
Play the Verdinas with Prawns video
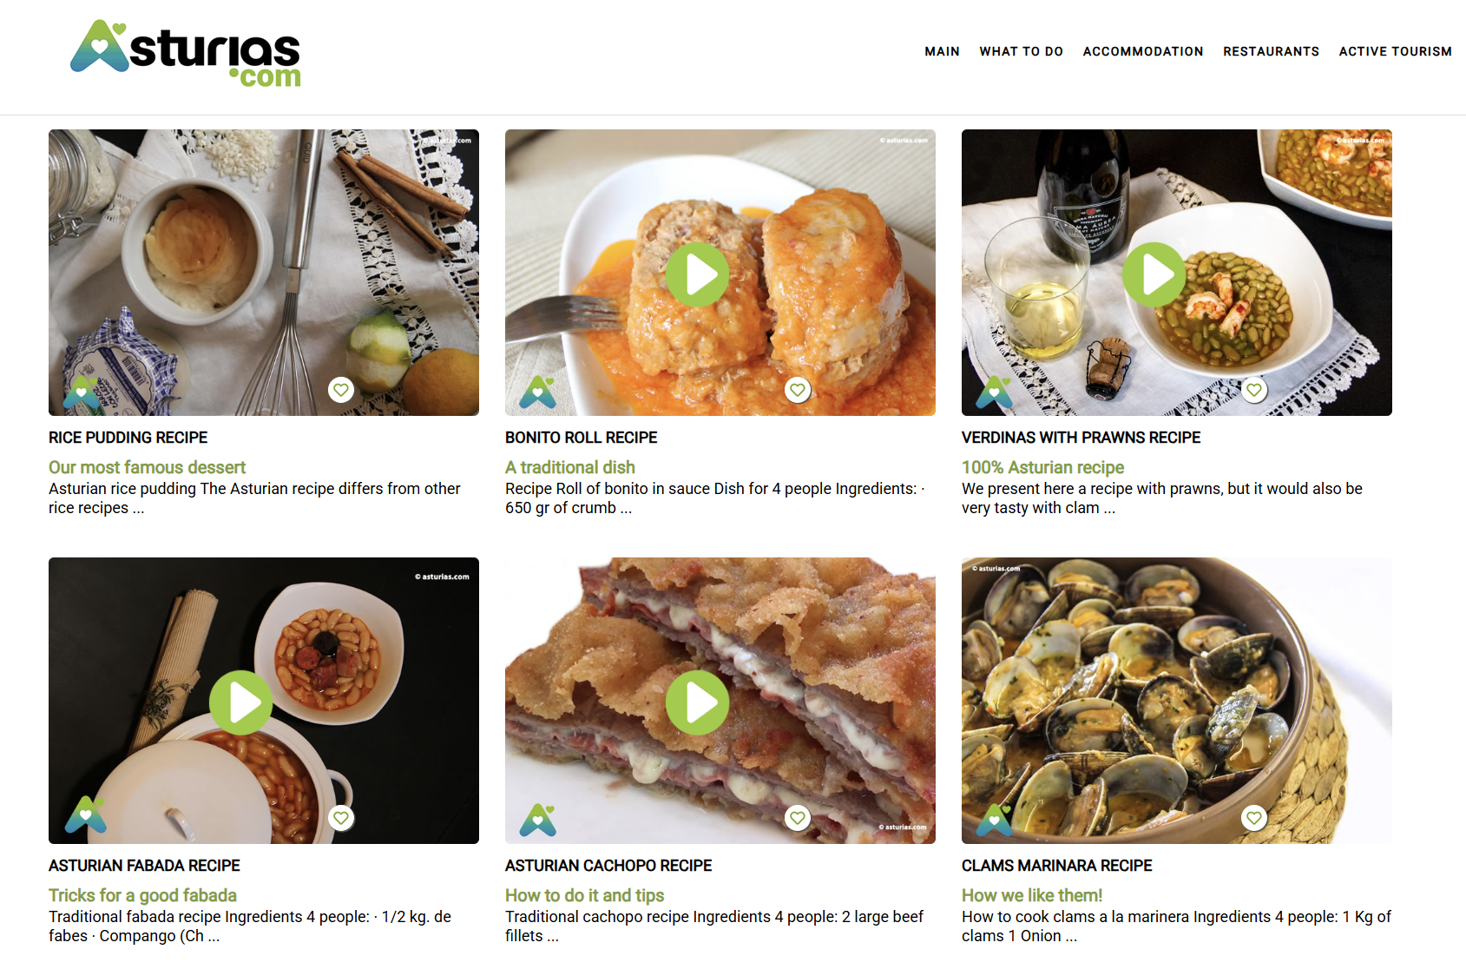click(1154, 274)
